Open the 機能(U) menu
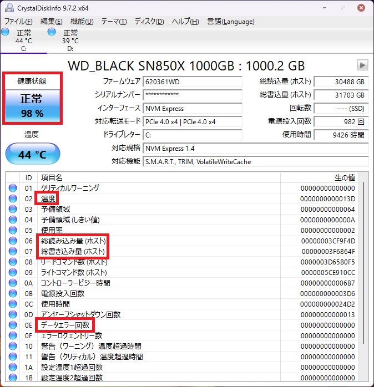This screenshot has width=374, height=387. (82, 22)
